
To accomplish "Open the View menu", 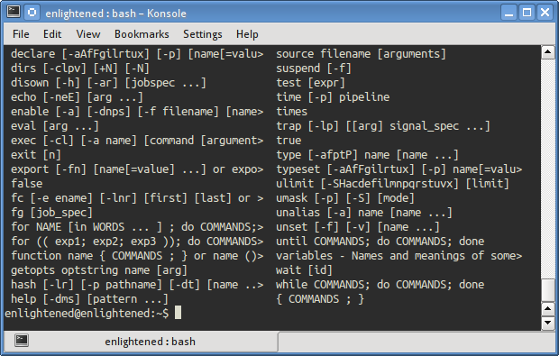I will click(x=88, y=34).
